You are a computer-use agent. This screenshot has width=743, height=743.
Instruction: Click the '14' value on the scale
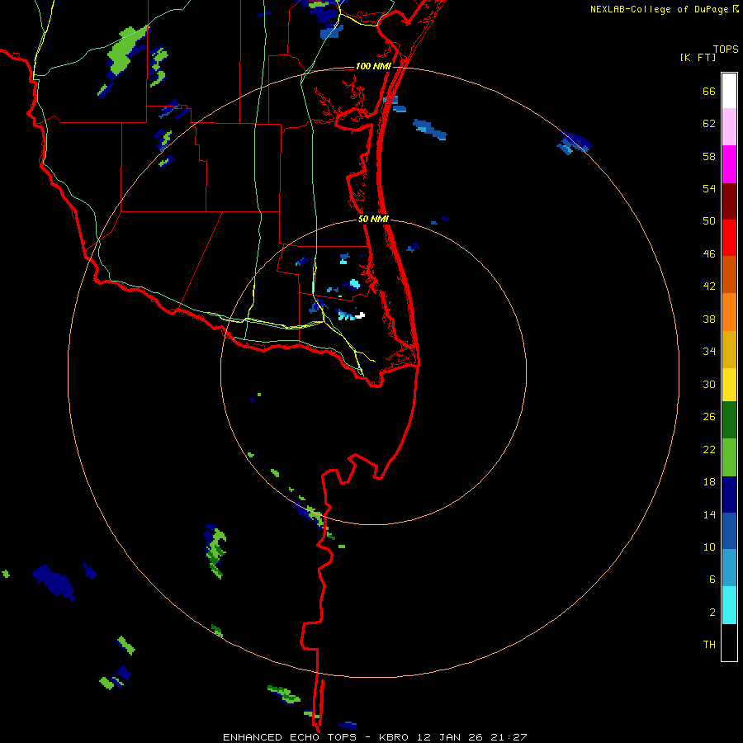(709, 514)
